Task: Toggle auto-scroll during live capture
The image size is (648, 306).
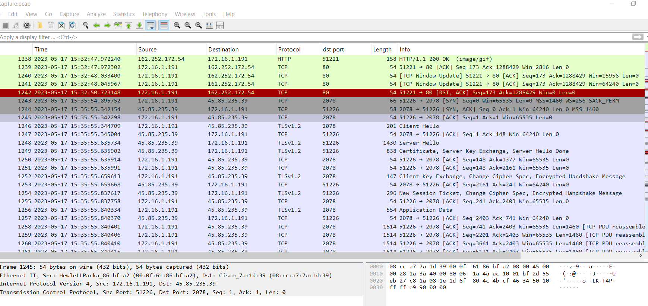Action: point(151,25)
